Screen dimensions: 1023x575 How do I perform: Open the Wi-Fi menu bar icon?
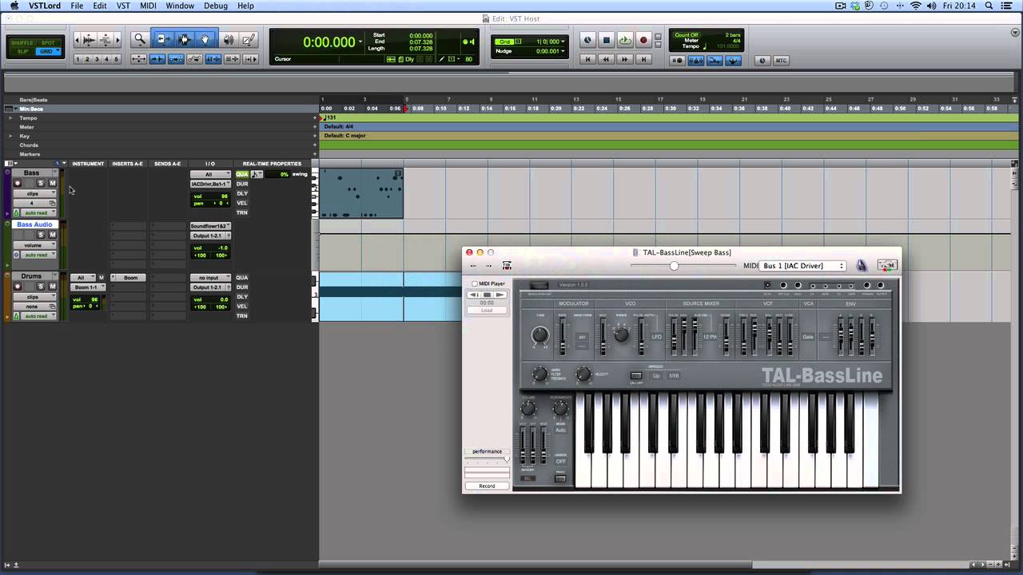(916, 6)
